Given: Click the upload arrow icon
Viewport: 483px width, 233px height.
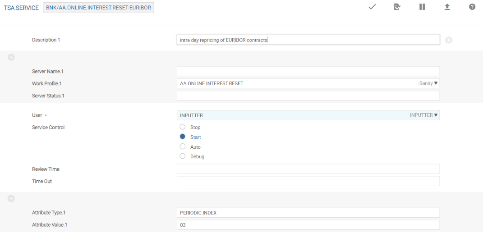Looking at the screenshot, I should [447, 7].
